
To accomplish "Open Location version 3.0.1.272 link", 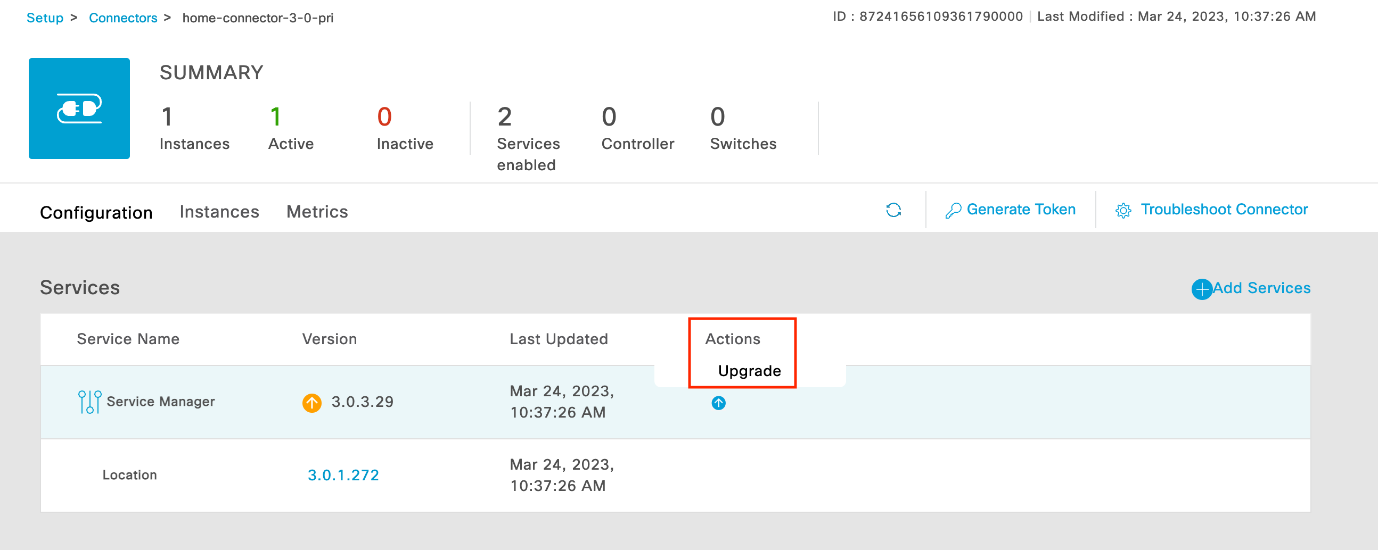I will coord(343,474).
